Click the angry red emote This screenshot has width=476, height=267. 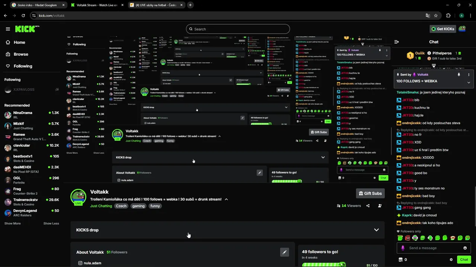[408, 238]
